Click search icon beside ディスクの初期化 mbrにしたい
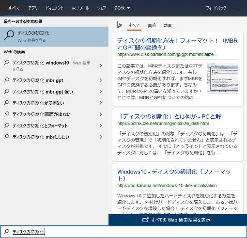This screenshot has width=247, height=238. pyautogui.click(x=6, y=137)
